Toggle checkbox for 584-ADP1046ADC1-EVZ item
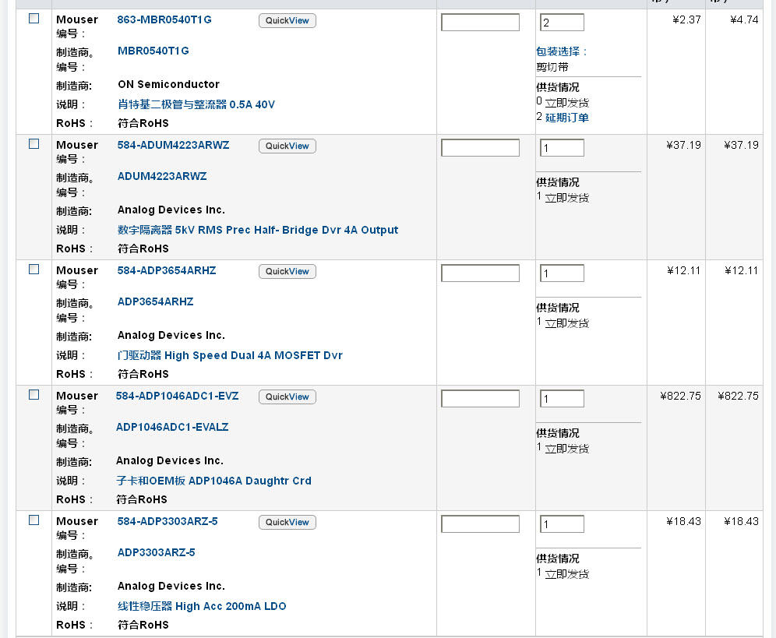Screen dimensions: 776x638 34,395
